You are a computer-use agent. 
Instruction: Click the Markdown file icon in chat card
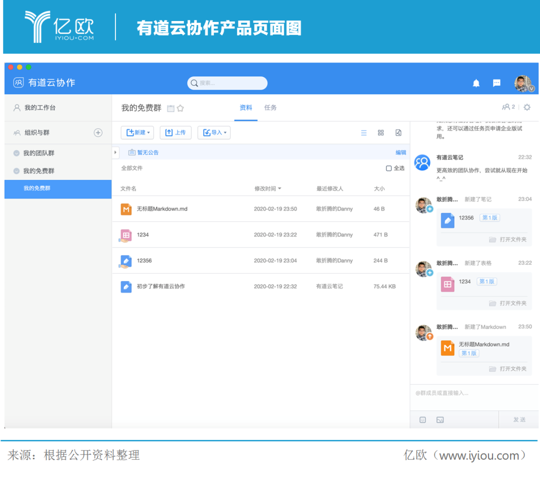447,348
